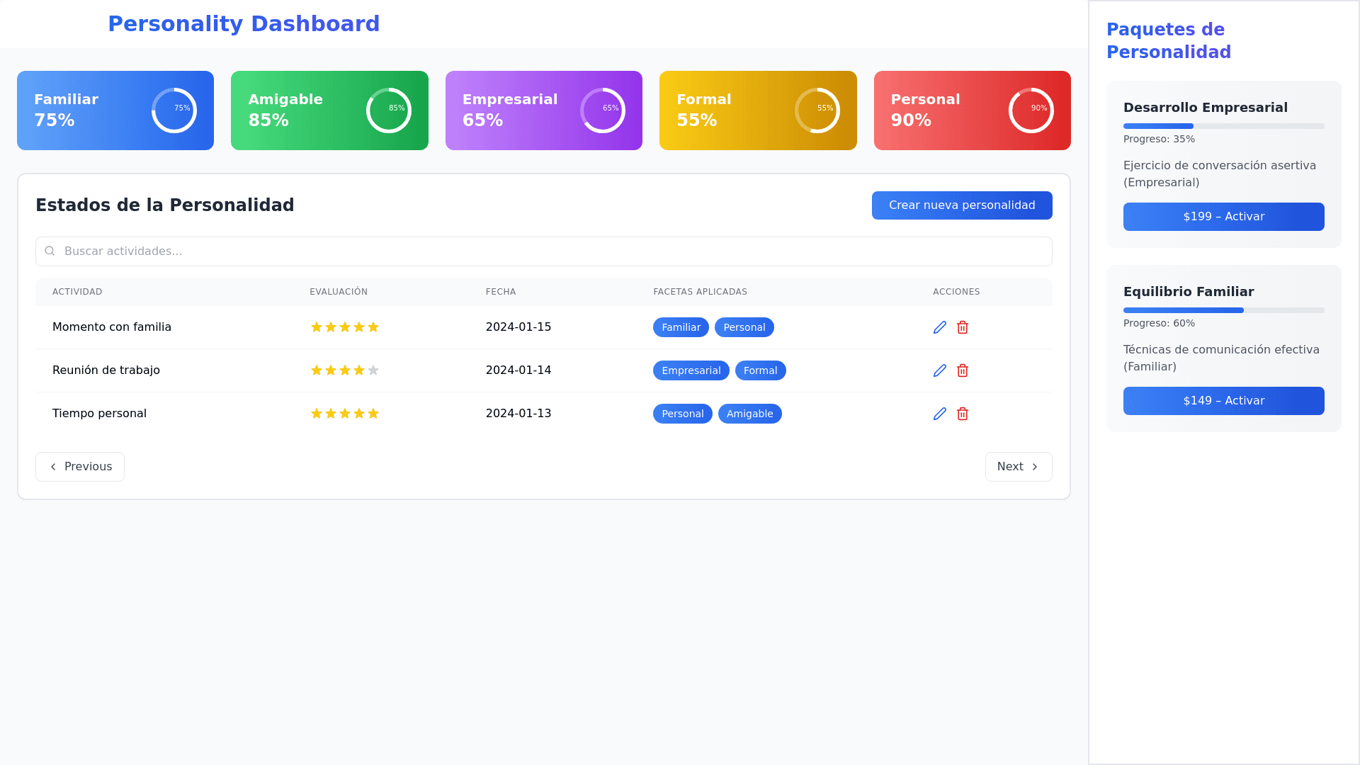Click the Empresarial facet tag
Viewport: 1360px width, 765px height.
(x=691, y=370)
